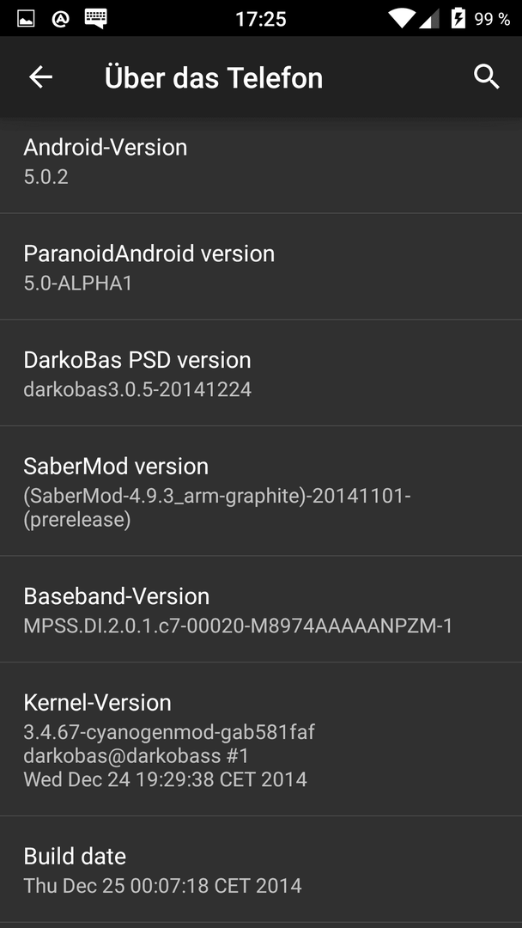Select the Android-Version entry

tap(261, 161)
